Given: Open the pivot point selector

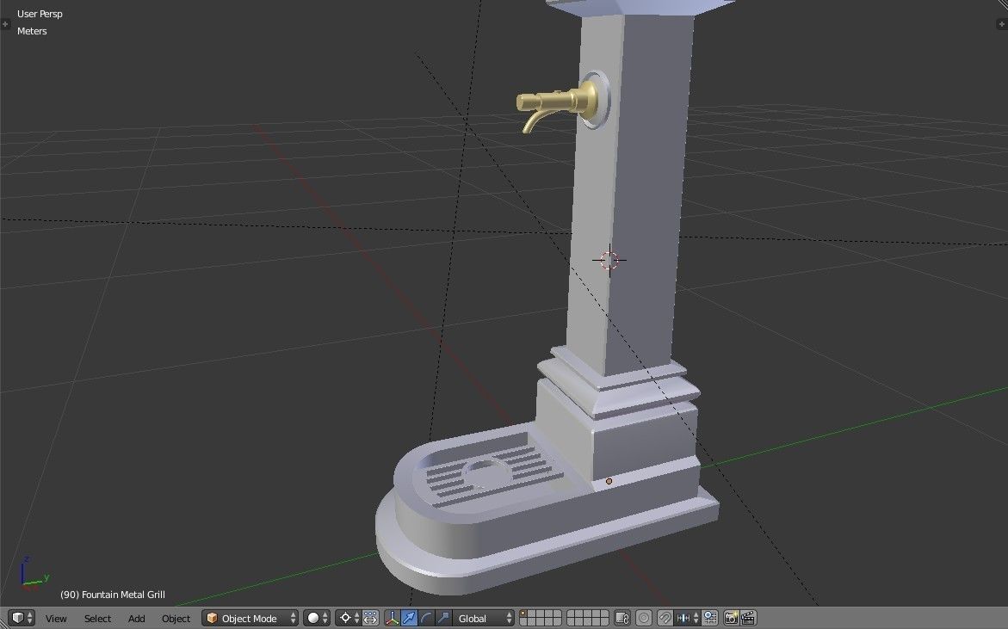Looking at the screenshot, I should 349,618.
